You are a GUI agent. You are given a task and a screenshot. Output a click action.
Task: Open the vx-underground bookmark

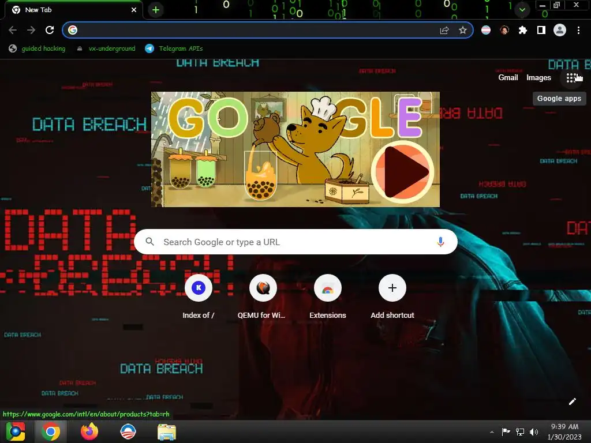tap(106, 48)
